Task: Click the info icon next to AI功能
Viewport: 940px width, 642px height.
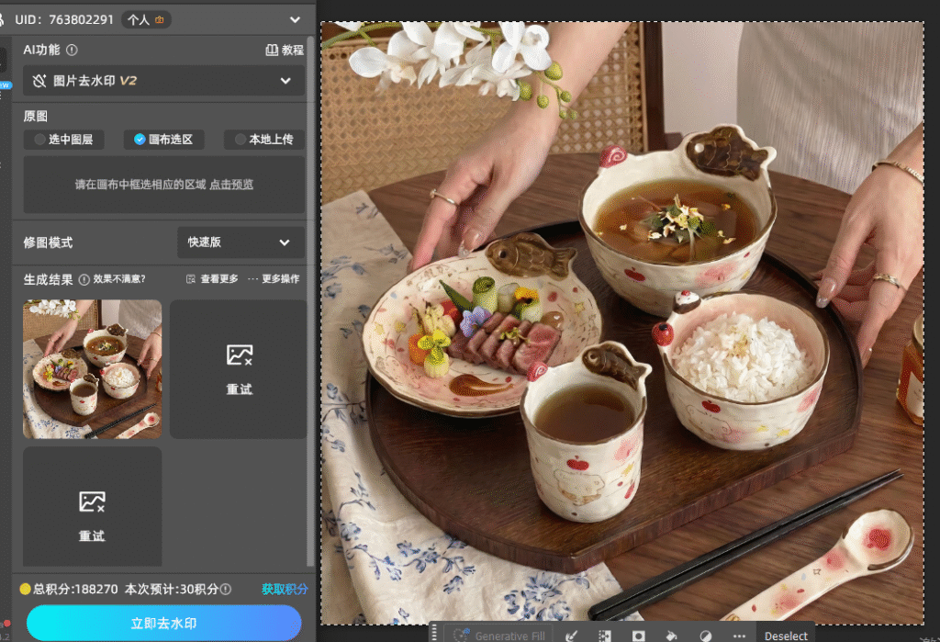Action: [72, 51]
